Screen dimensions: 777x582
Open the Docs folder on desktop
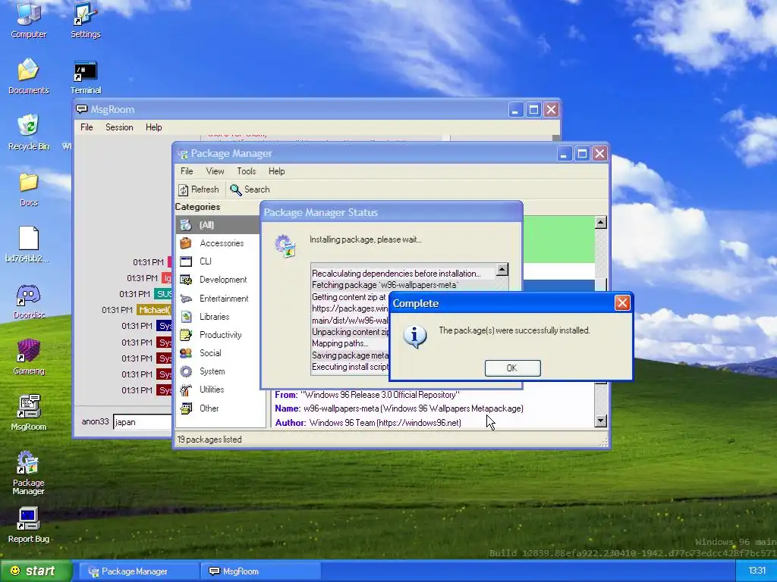click(29, 189)
